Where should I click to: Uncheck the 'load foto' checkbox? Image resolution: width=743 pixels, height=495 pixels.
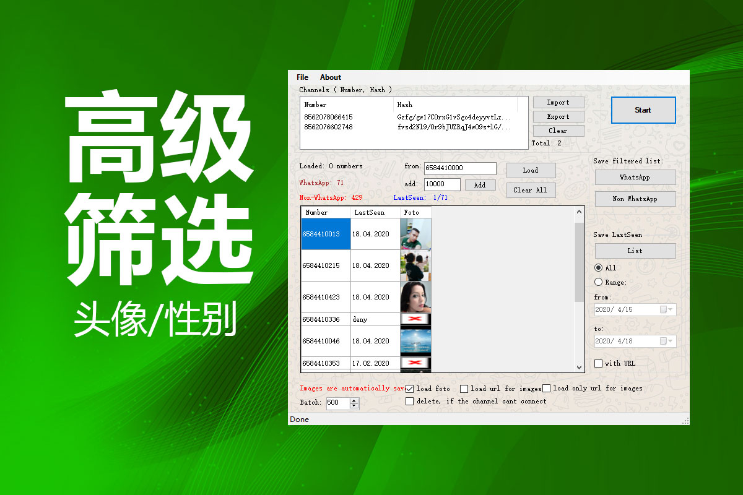pyautogui.click(x=410, y=389)
